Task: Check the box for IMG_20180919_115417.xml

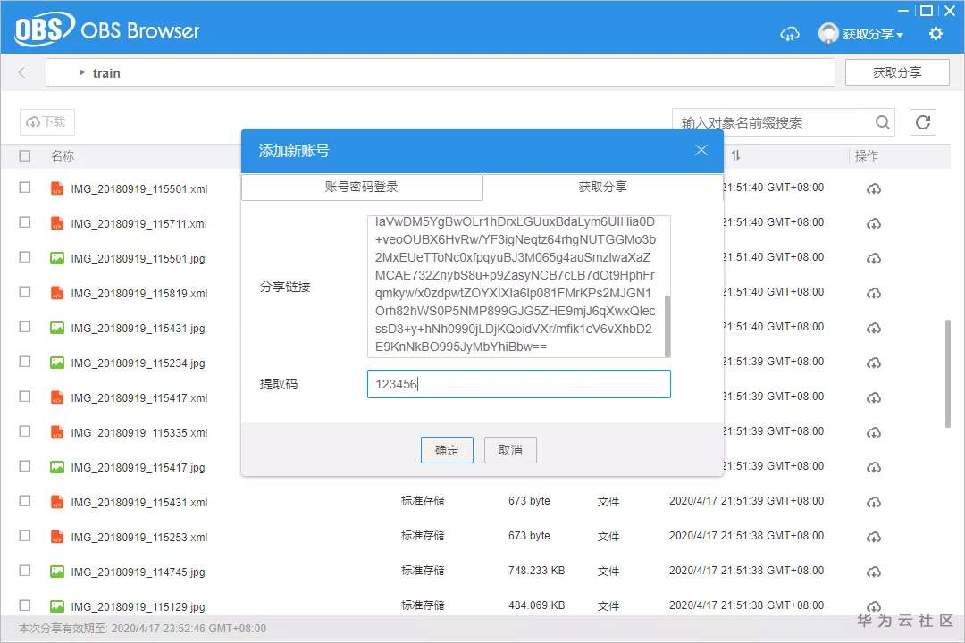Action: coord(25,397)
